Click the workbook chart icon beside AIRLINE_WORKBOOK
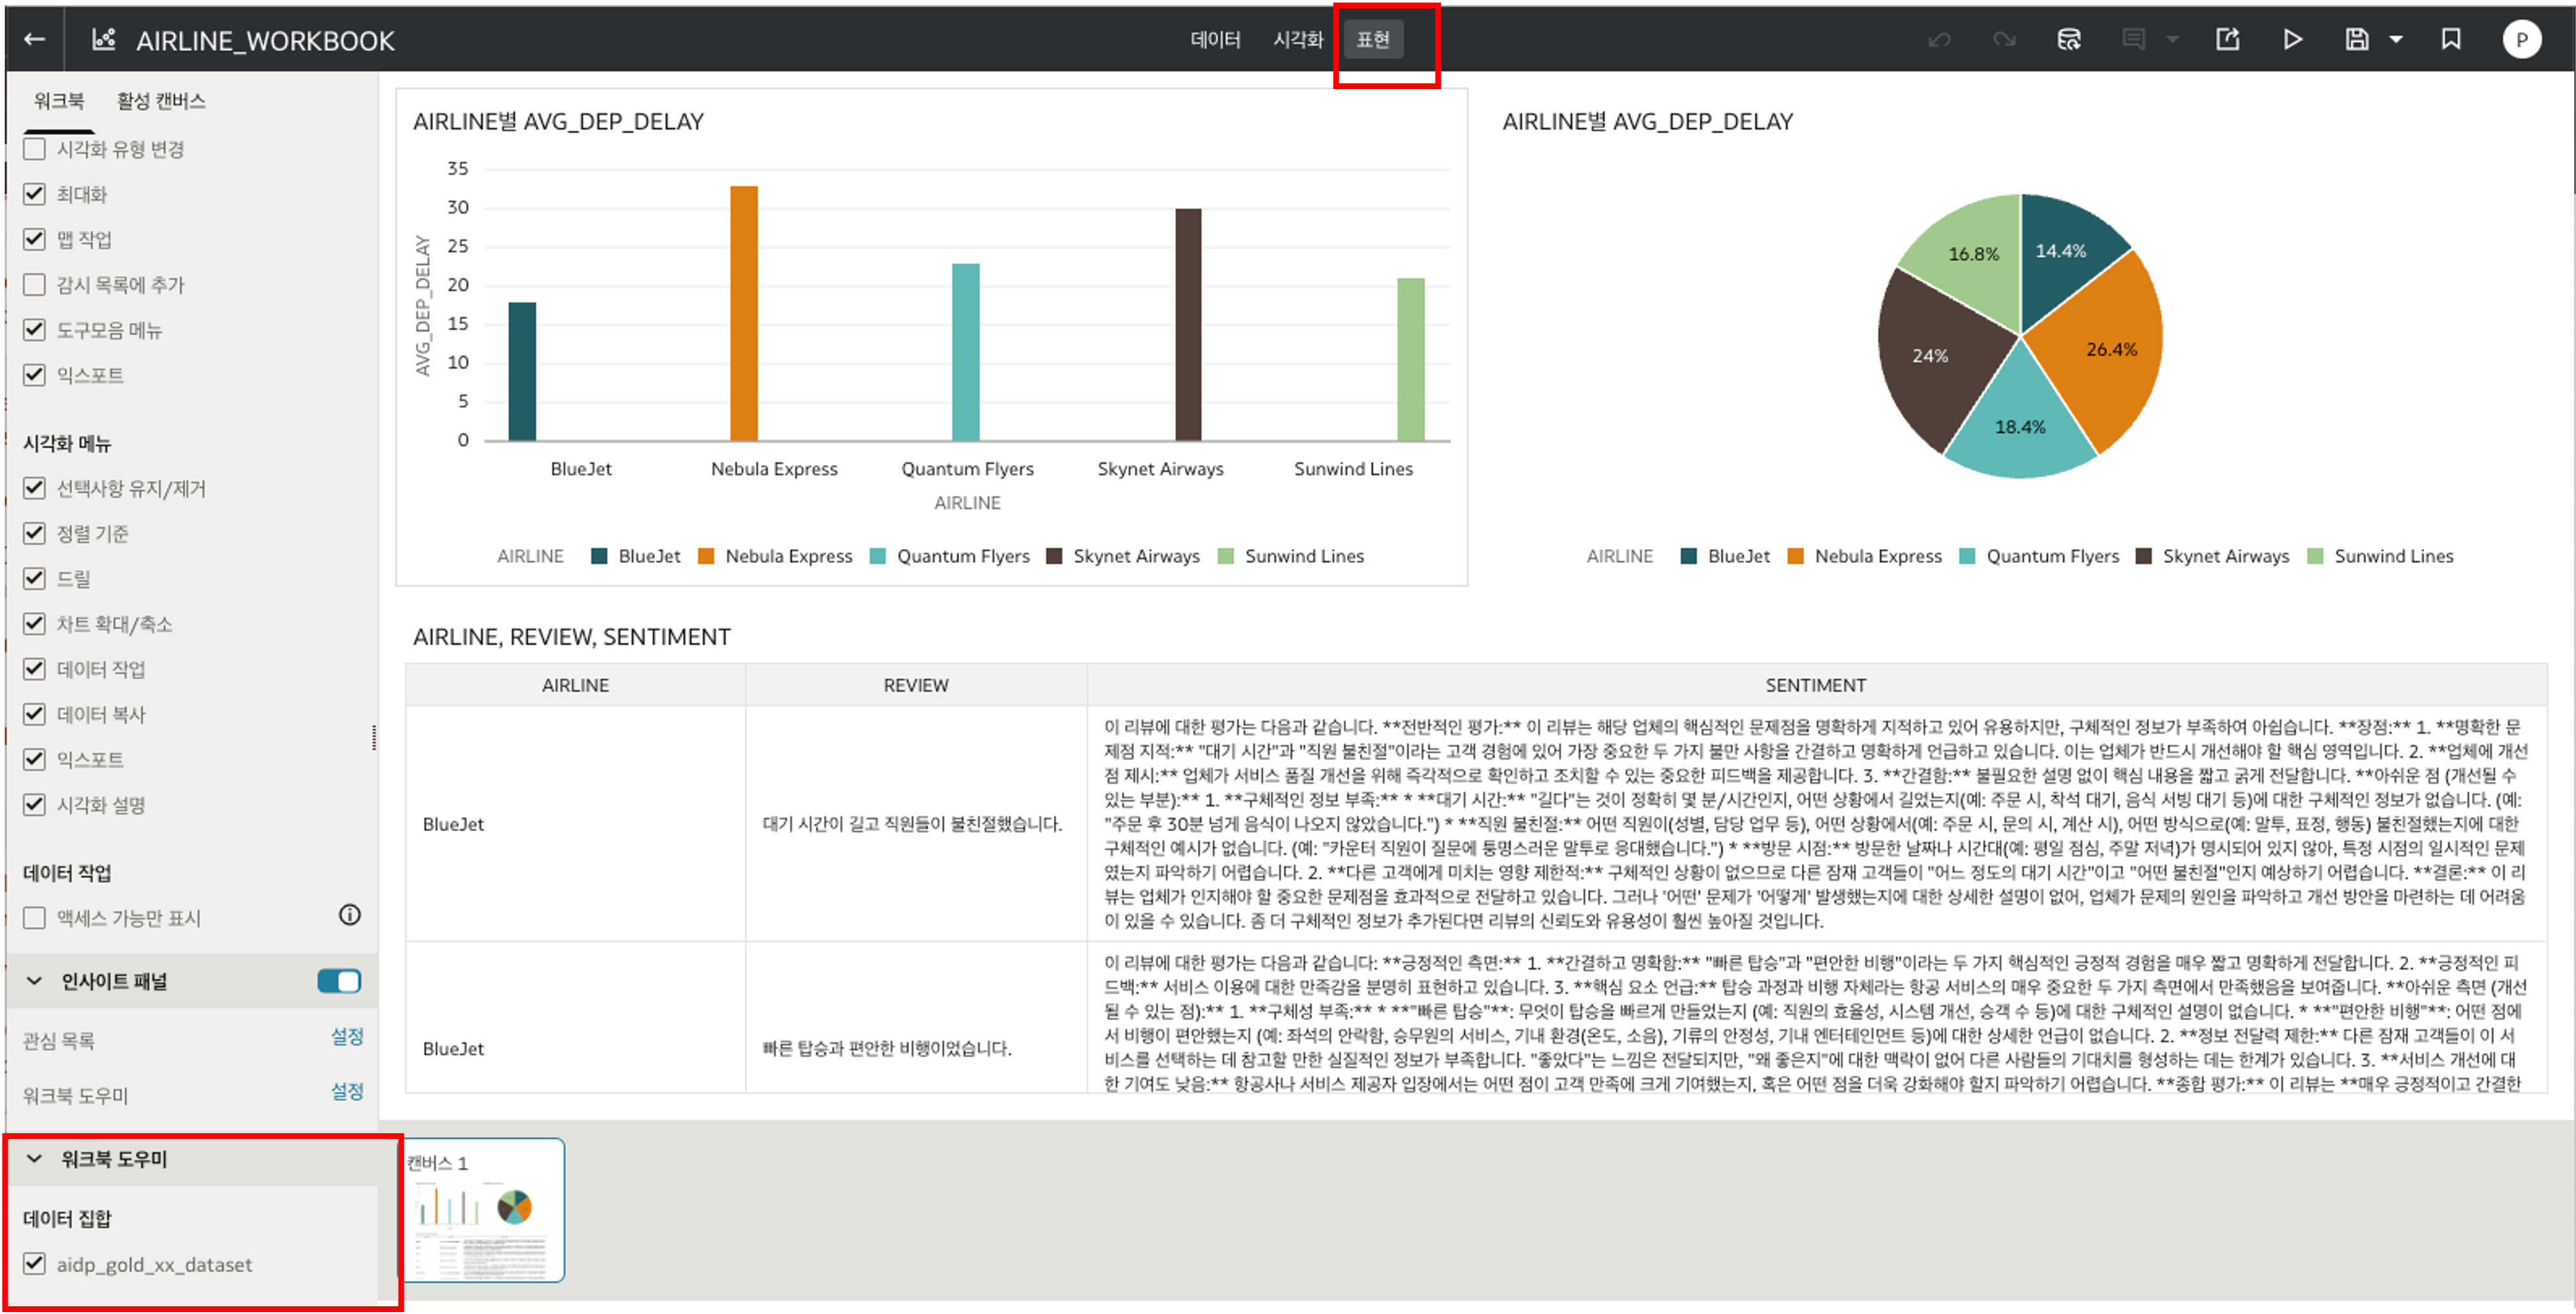The image size is (2576, 1314). click(103, 40)
